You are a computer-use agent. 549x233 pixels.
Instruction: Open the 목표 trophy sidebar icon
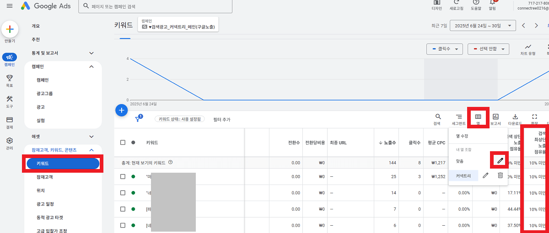[x=10, y=78]
